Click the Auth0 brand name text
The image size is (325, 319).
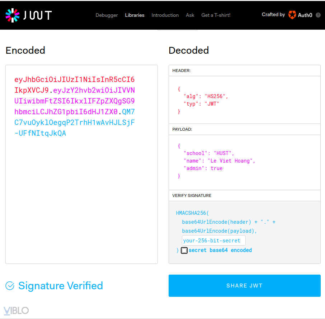pyautogui.click(x=305, y=15)
